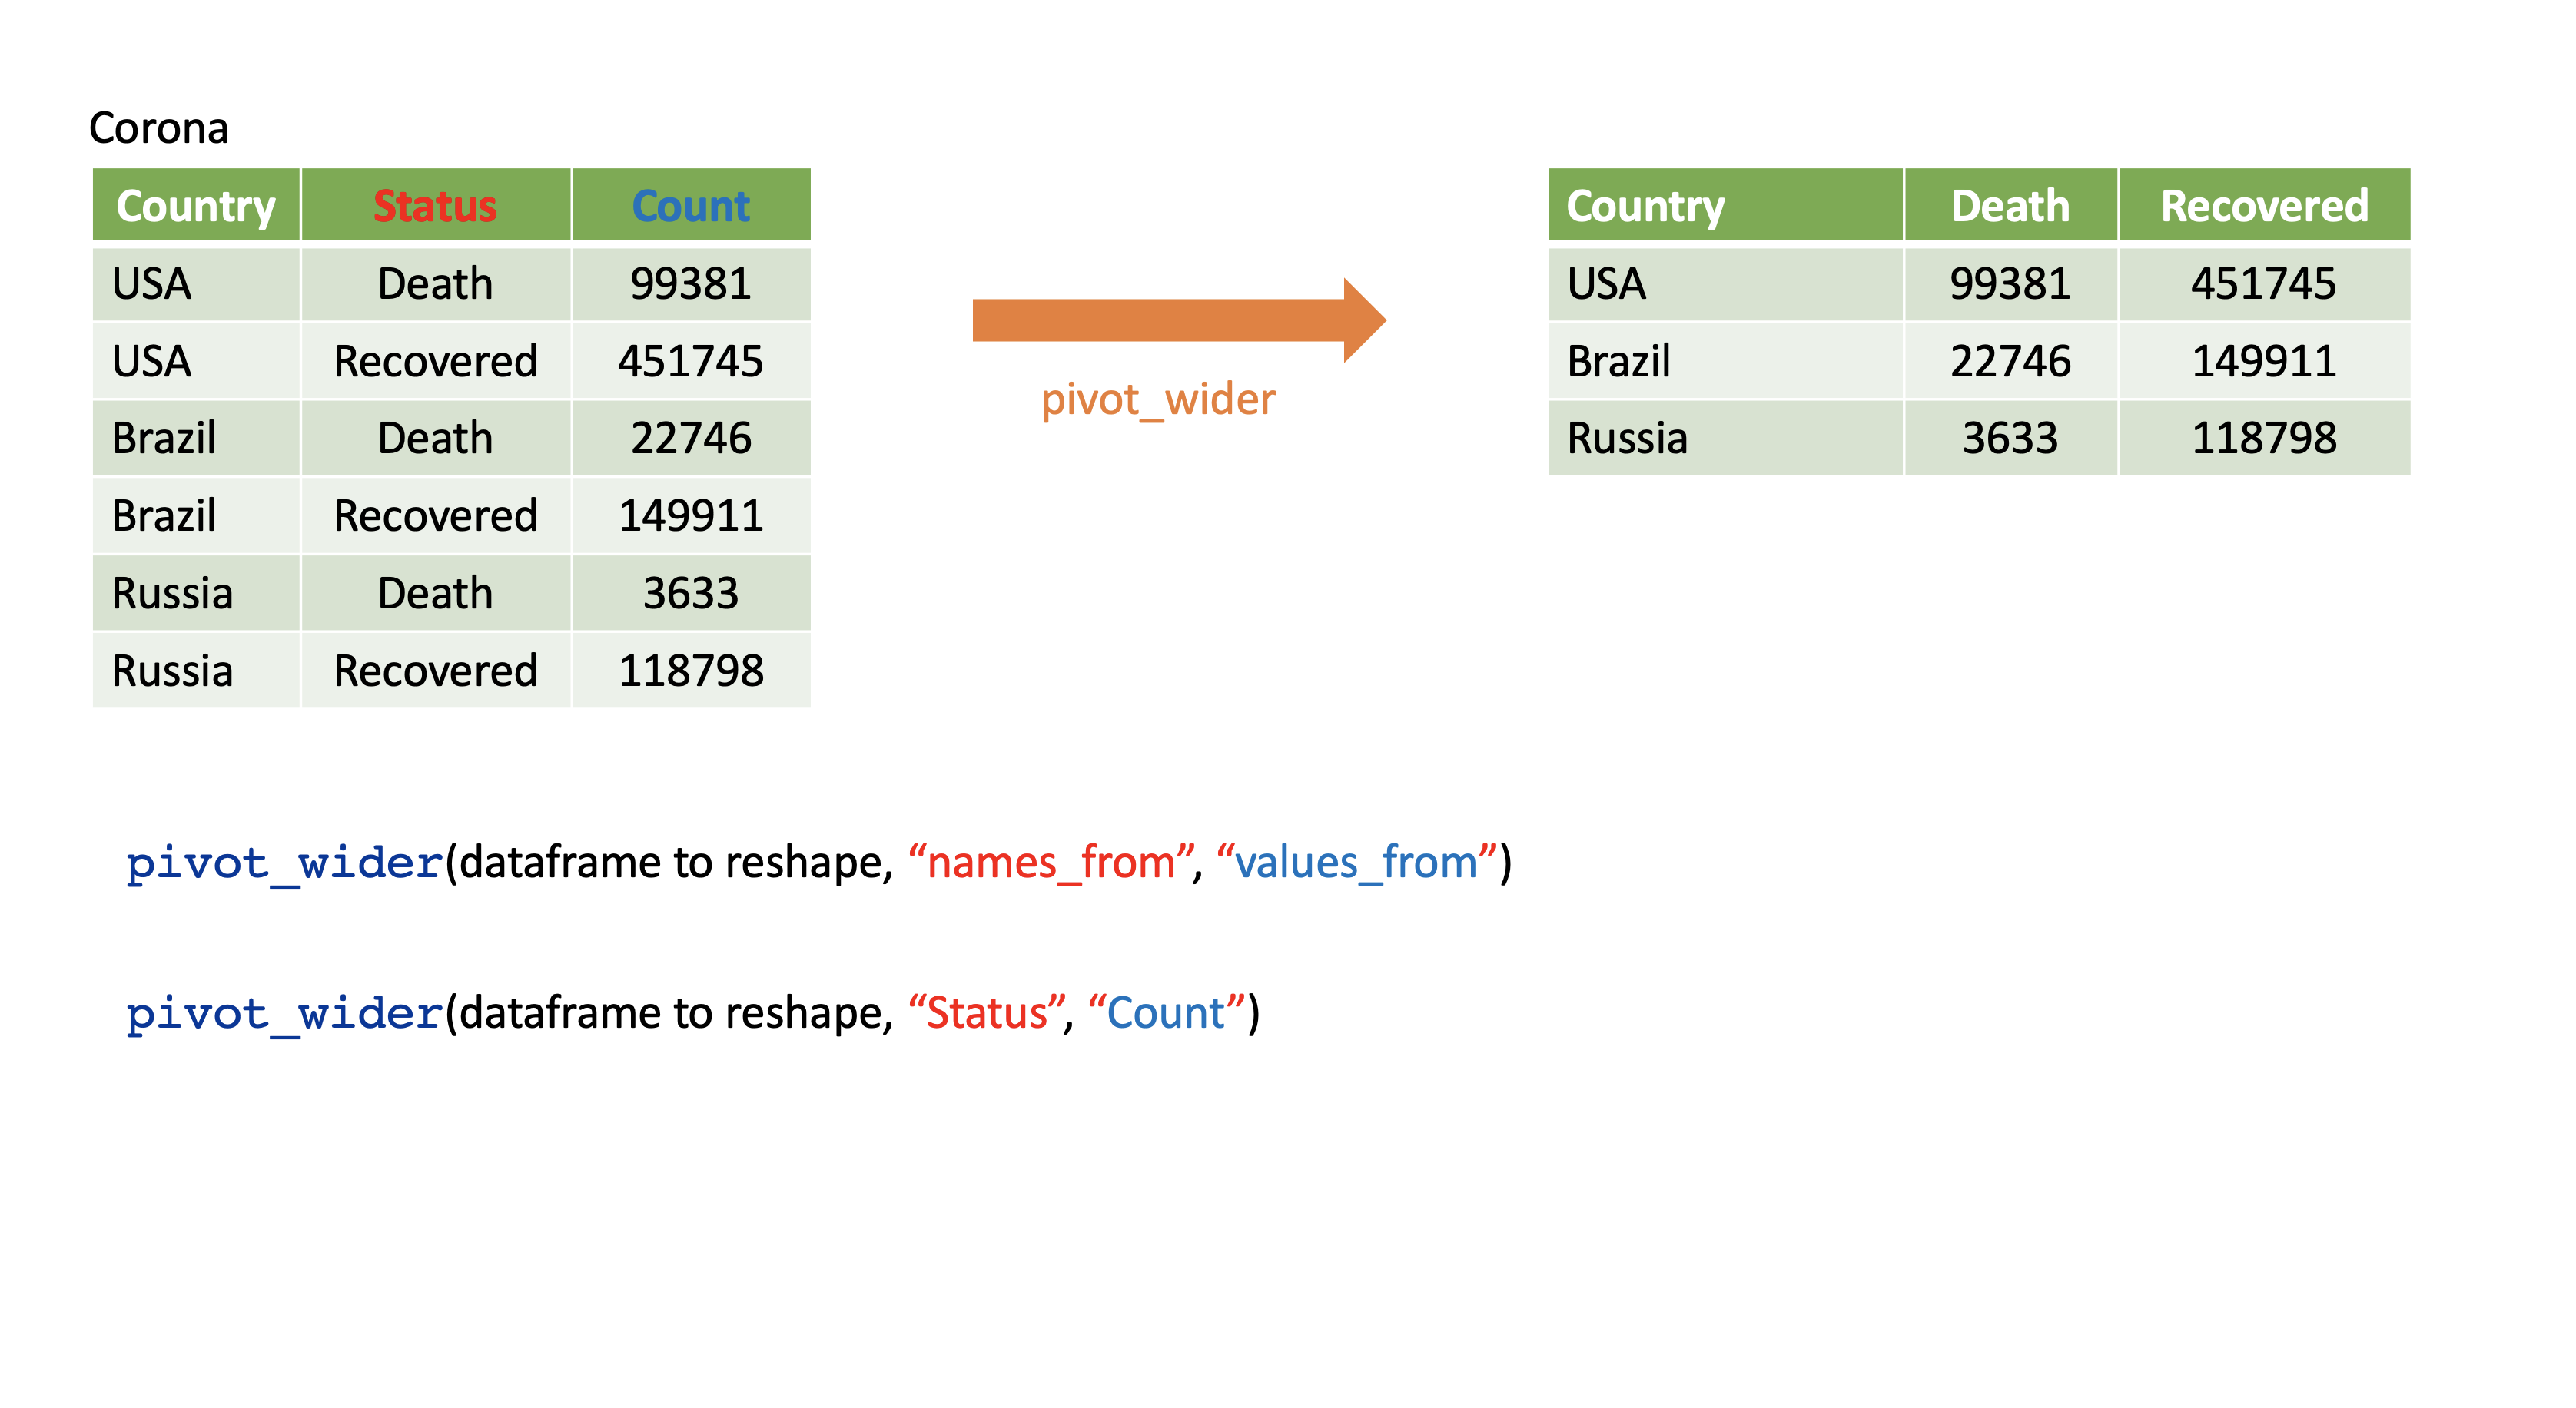Click the blue "values_from" argument text
Screen dimensions: 2576x1408
1356,861
